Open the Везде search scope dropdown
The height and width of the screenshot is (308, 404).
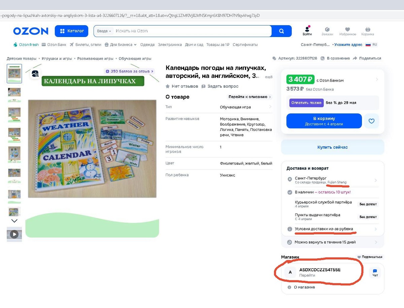click(103, 31)
